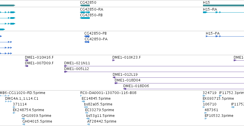Click the bs82a05.5prime EST glyph
This screenshot has height=126, width=244.
click(86, 107)
